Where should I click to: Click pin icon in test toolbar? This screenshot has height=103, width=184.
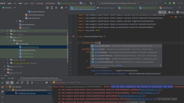pyautogui.click(x=47, y=83)
